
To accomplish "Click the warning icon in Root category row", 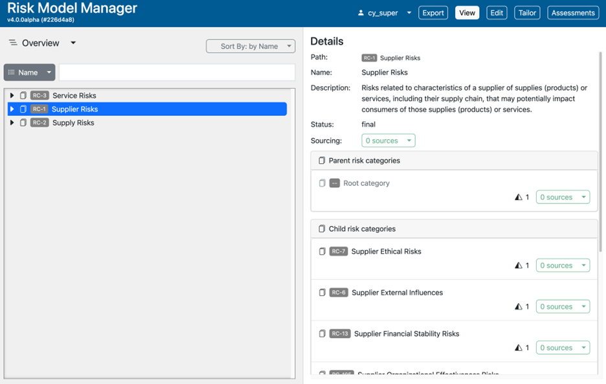I will 518,198.
